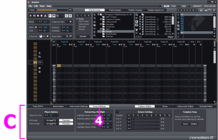Image resolution: width=218 pixels, height=140 pixels.
Task: Click the More button in disk browser
Action: coord(171,37)
